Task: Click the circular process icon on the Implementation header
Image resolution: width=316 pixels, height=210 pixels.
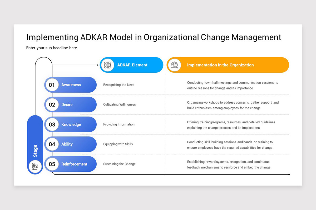Action: pyautogui.click(x=174, y=65)
